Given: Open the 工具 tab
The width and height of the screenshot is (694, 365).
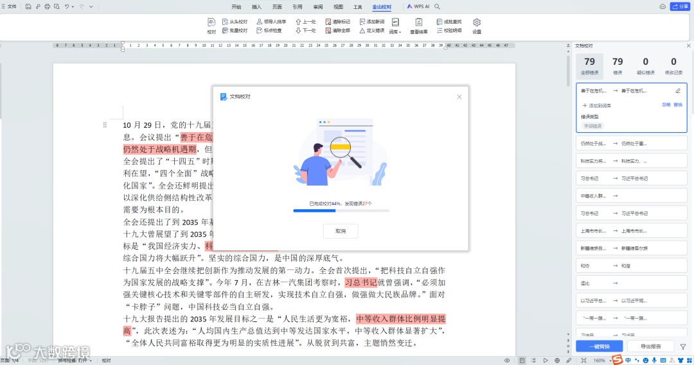Looking at the screenshot, I should click(358, 6).
